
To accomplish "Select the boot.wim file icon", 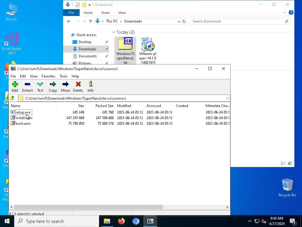I will 12,123.
